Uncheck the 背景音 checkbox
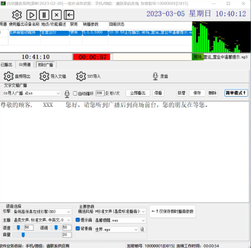The height and width of the screenshot is (248, 251). click(x=78, y=228)
